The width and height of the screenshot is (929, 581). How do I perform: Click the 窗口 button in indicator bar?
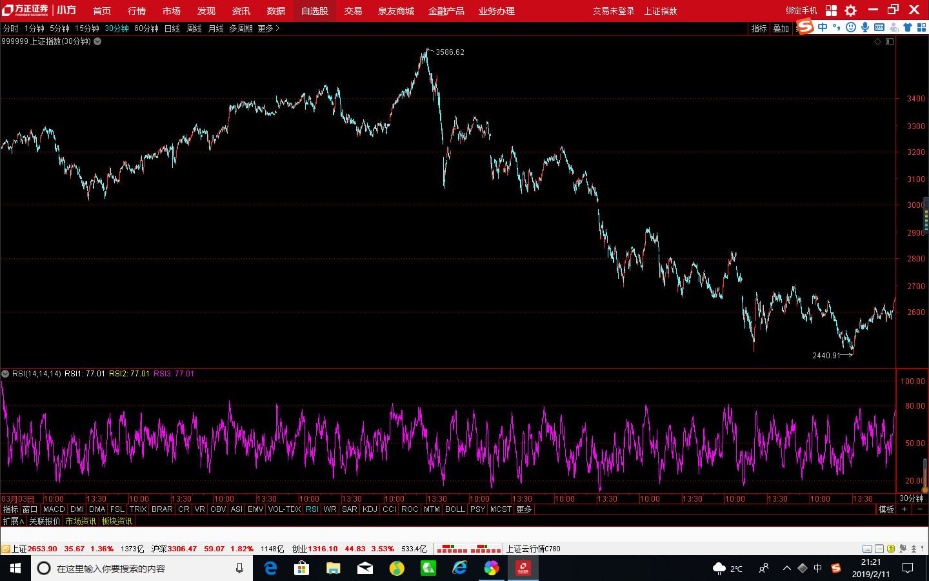click(30, 509)
